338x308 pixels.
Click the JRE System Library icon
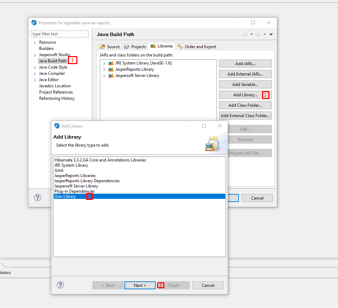click(111, 63)
